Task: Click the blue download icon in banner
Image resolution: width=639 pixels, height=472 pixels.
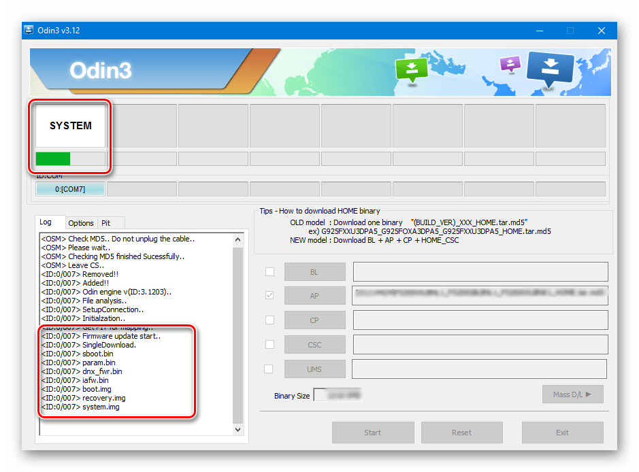Action: coord(550,69)
